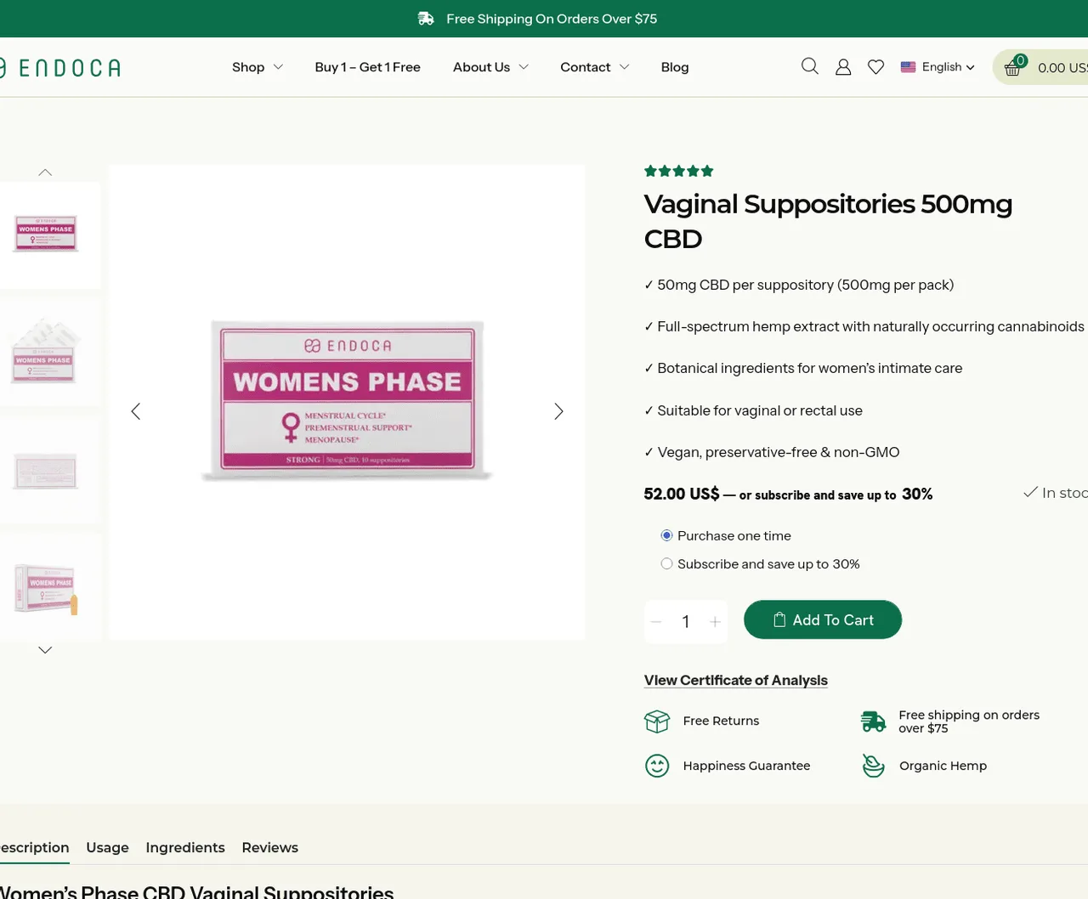Click the delivery truck icon beside free shipping text
The width and height of the screenshot is (1088, 899).
click(873, 721)
